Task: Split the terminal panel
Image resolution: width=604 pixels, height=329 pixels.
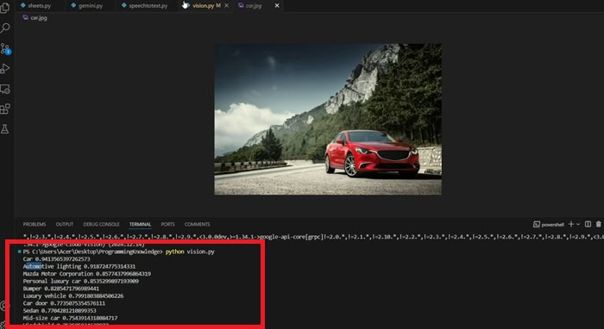Action: coord(588,224)
